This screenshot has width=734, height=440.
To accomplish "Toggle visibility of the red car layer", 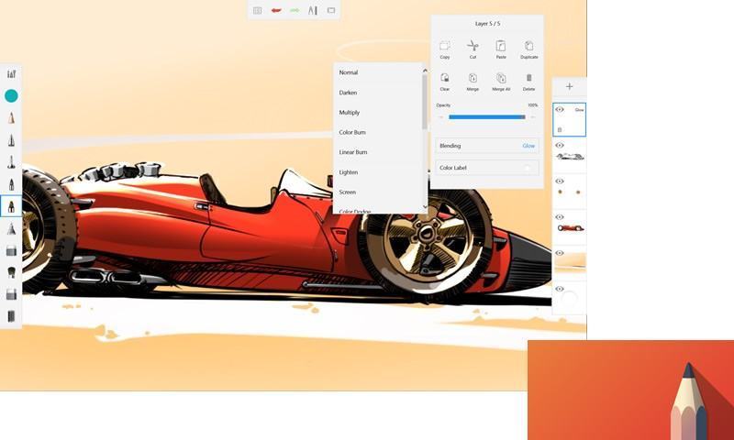I will point(560,217).
